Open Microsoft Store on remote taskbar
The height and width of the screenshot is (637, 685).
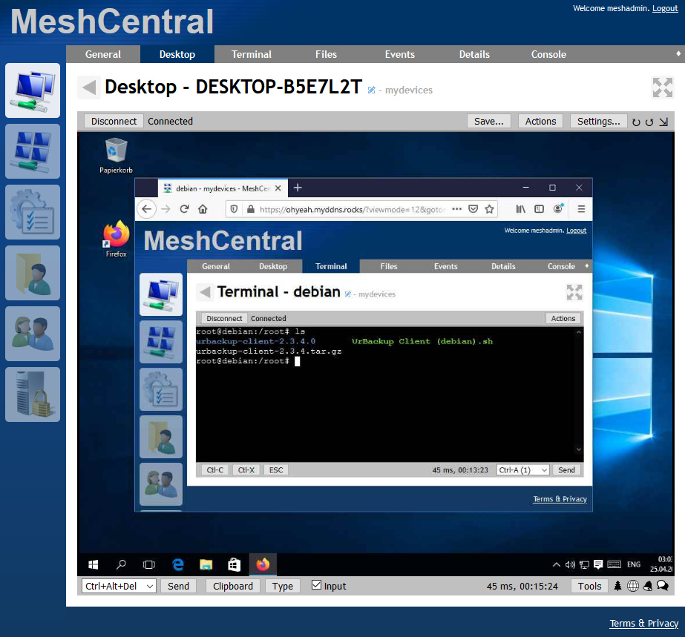click(x=235, y=564)
